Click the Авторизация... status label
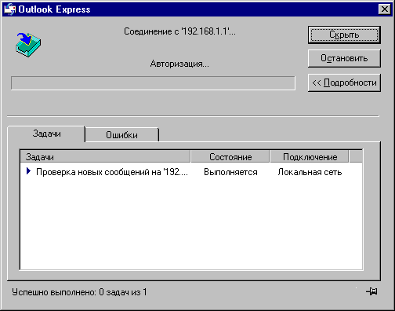395x311 pixels. coord(179,64)
